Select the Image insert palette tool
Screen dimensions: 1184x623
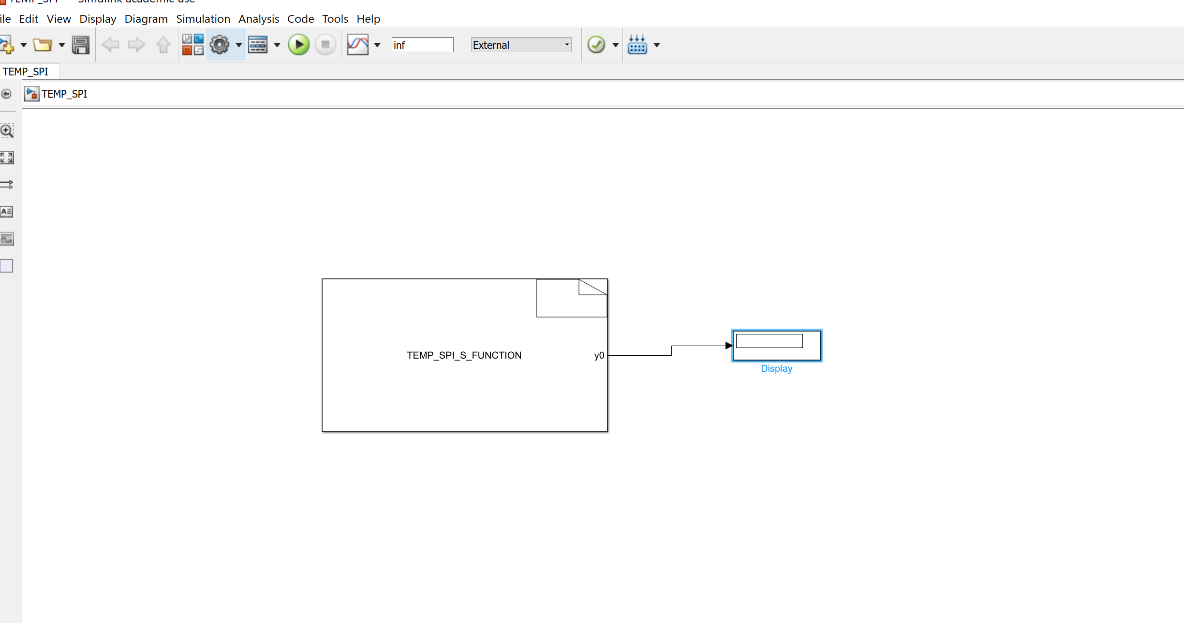pos(7,239)
